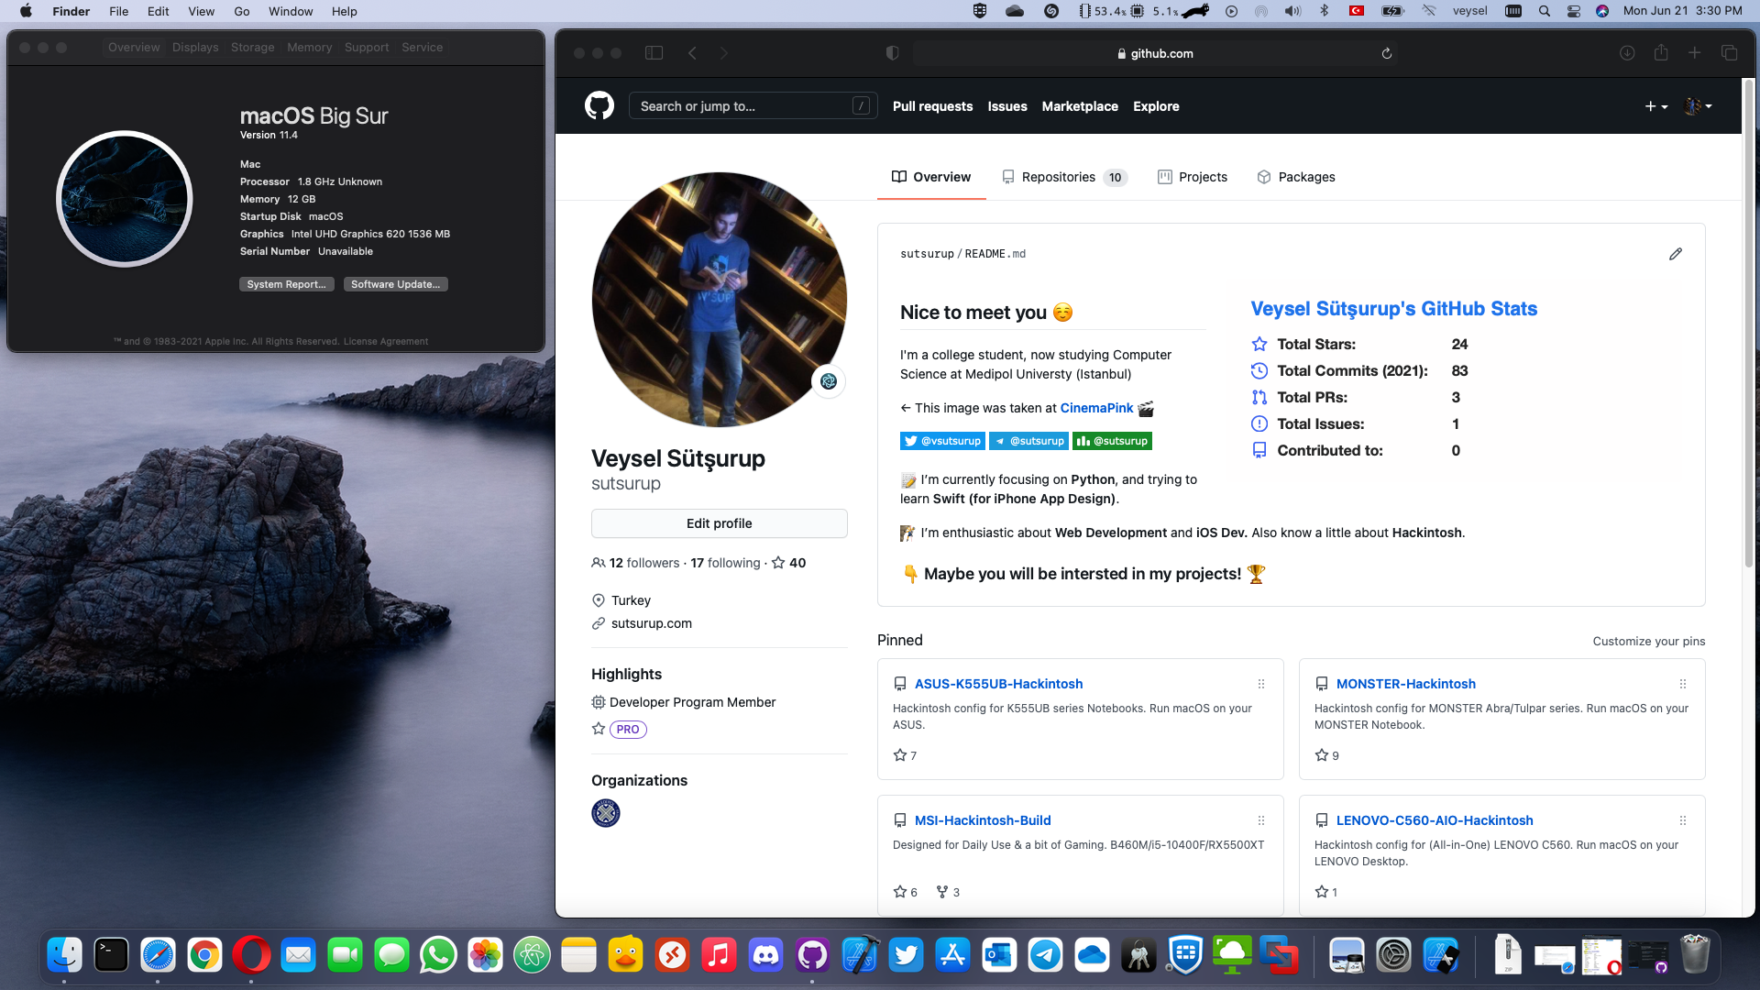Click the Safari reload page icon
This screenshot has height=990, width=1760.
tap(1386, 53)
